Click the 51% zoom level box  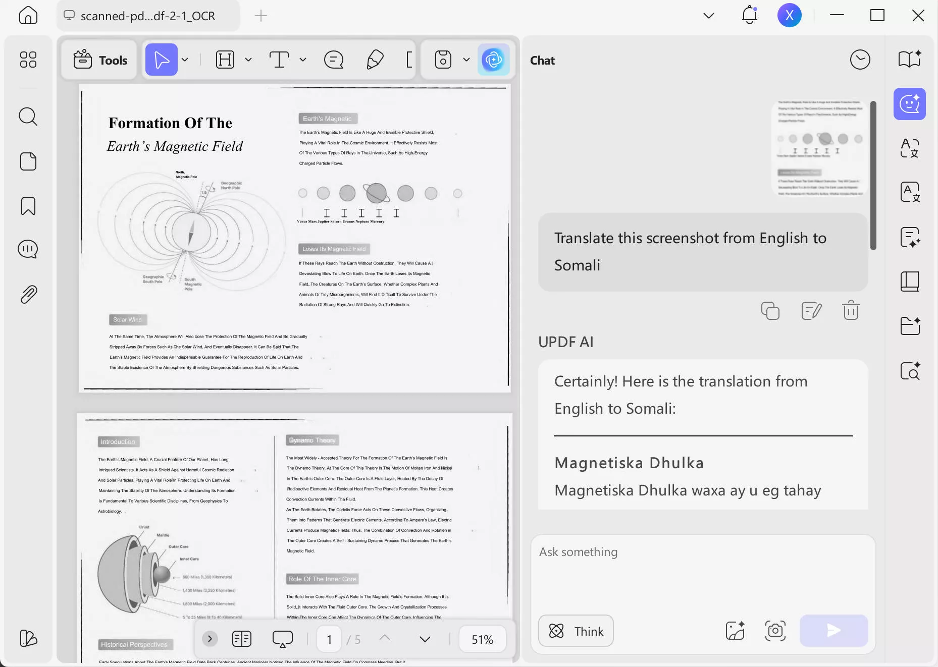482,640
